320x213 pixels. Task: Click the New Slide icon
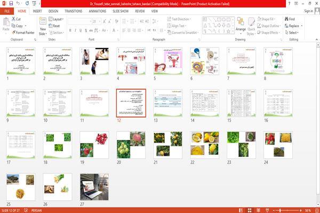(x=43, y=21)
